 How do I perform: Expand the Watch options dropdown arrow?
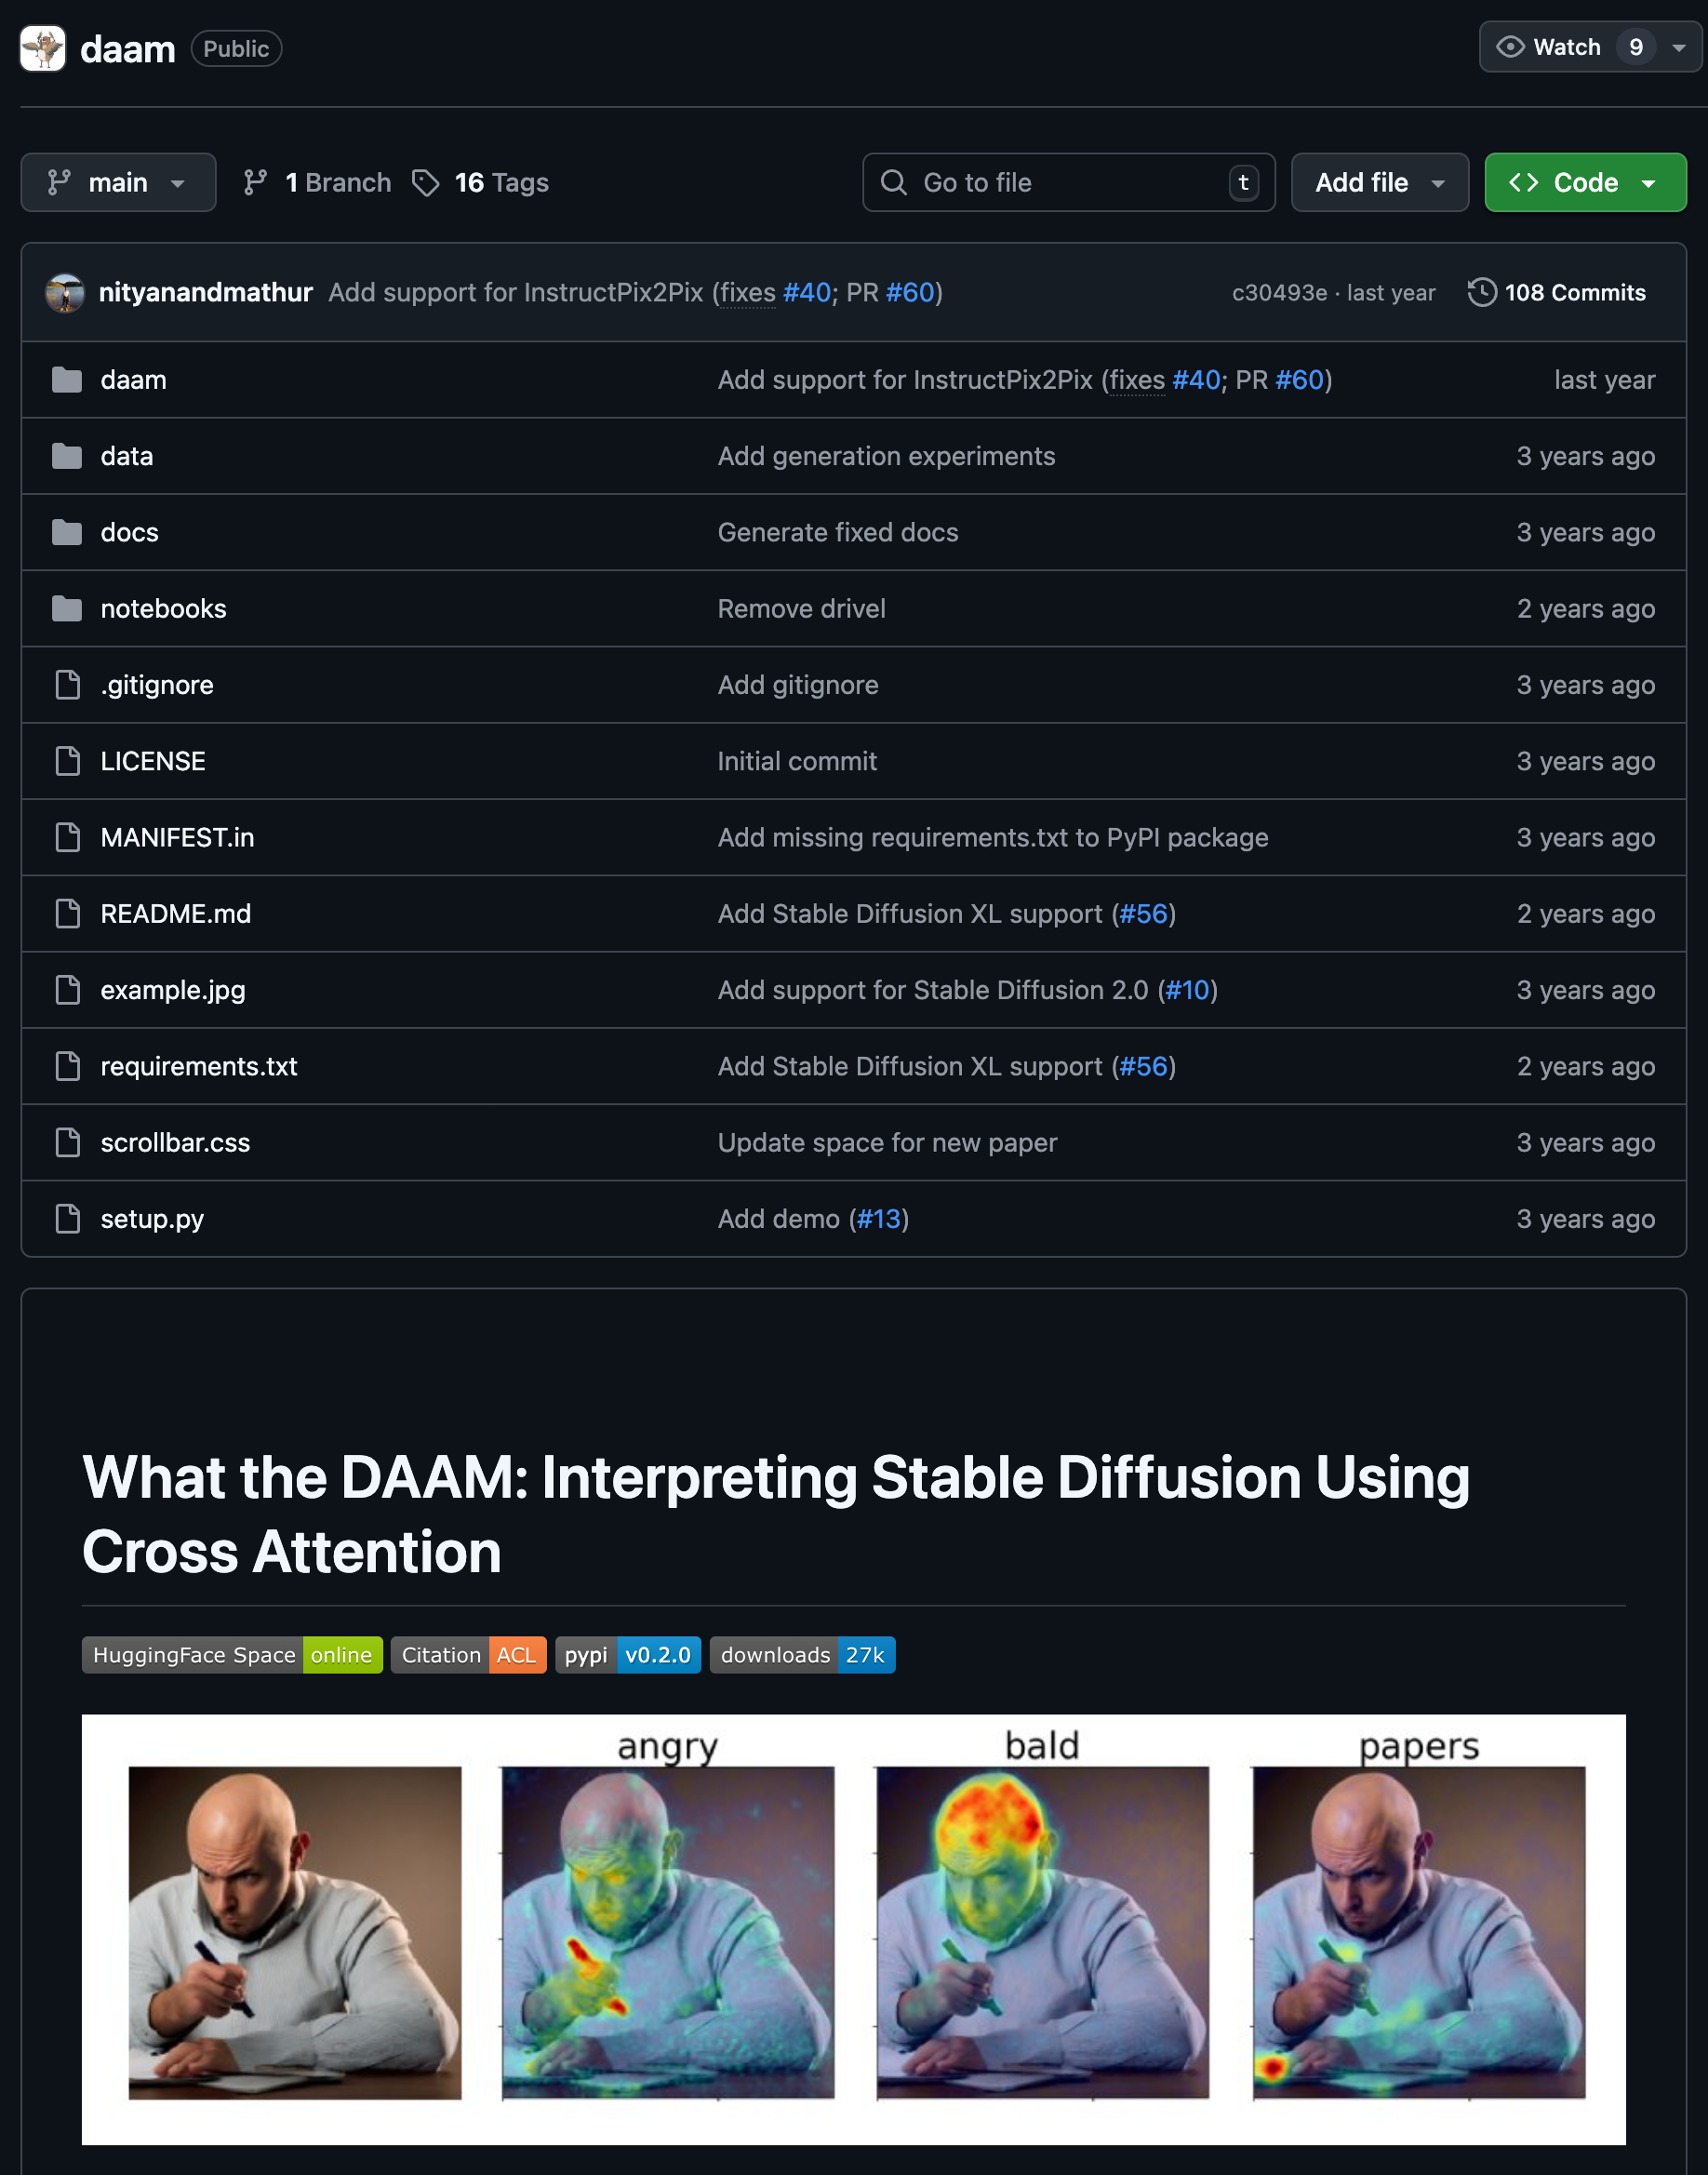1679,47
